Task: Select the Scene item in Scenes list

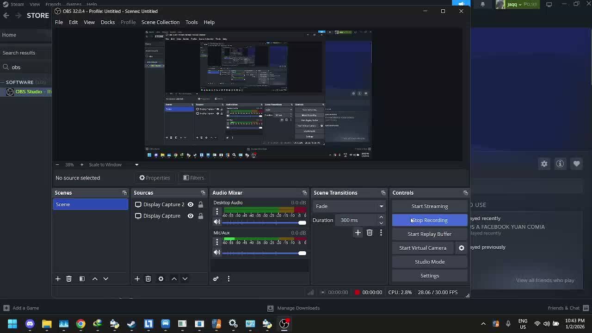Action: (91, 204)
